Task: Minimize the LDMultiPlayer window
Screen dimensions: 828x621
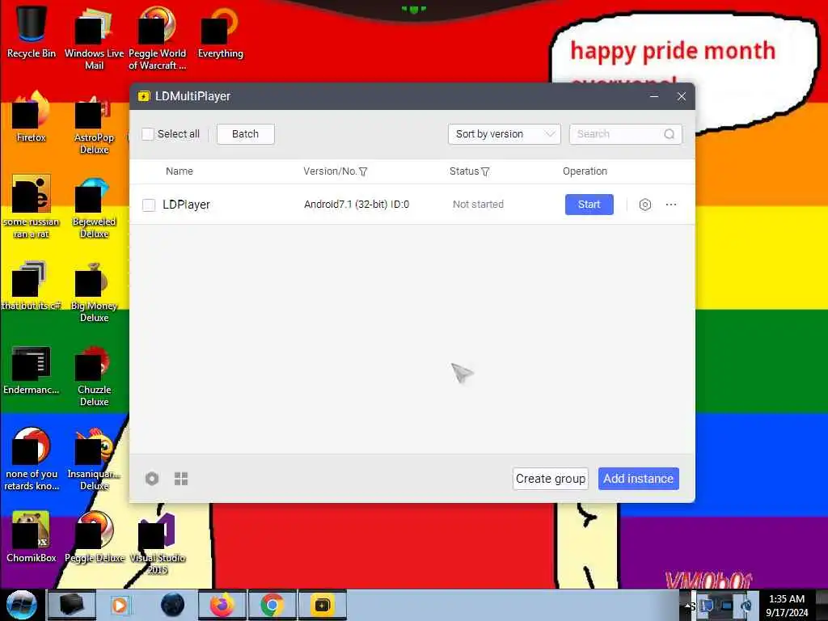Action: click(654, 97)
